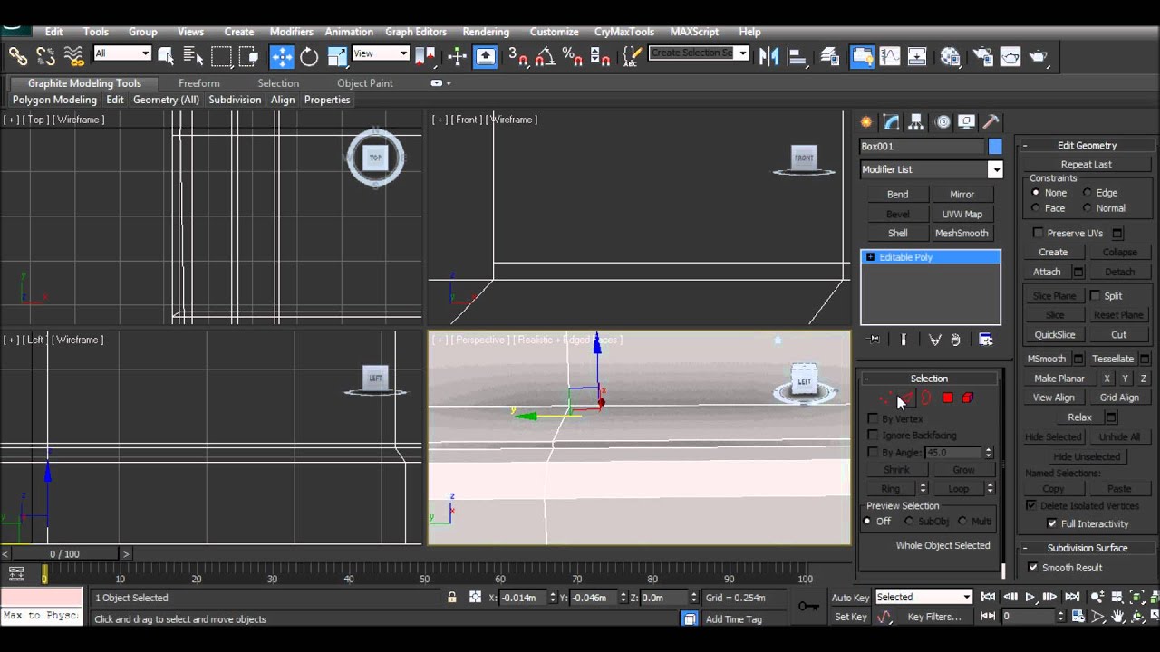Open the Curve Editor icon
This screenshot has height=652, width=1160.
pos(890,57)
